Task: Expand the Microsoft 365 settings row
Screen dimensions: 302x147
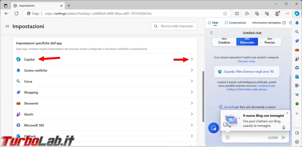Action: pos(105,125)
